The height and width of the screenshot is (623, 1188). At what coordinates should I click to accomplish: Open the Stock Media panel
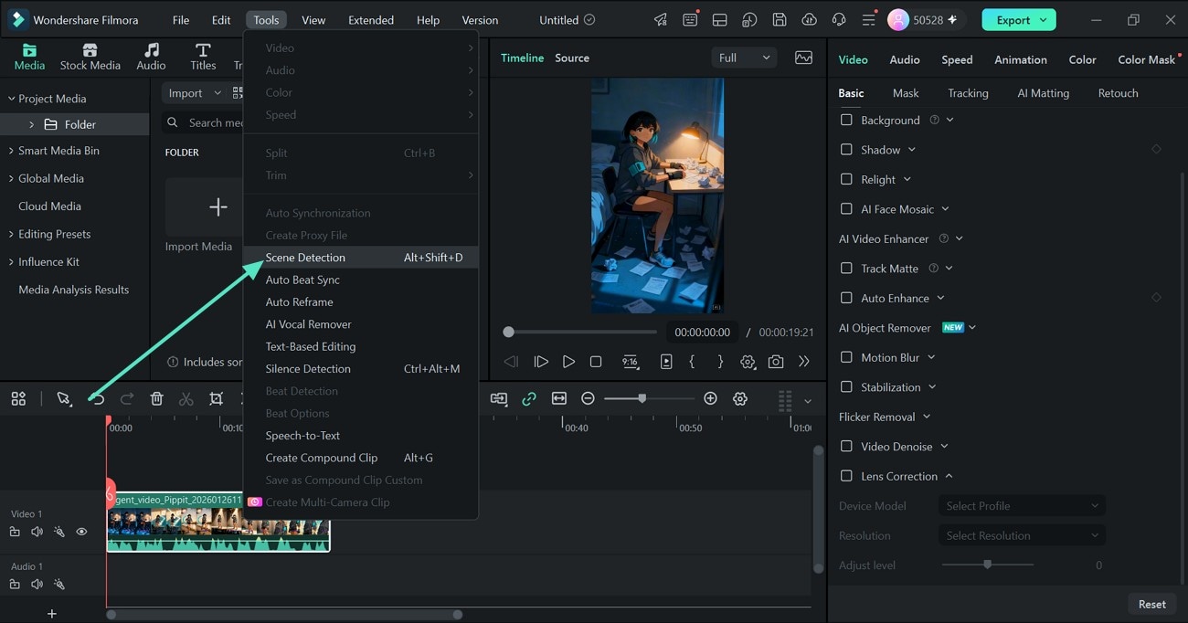click(90, 57)
